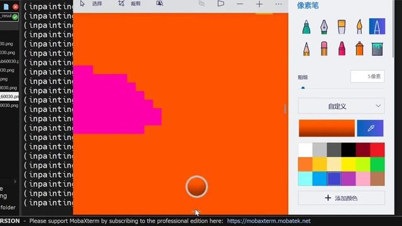
Task: Click 添加颜色 add color button
Action: pyautogui.click(x=341, y=198)
